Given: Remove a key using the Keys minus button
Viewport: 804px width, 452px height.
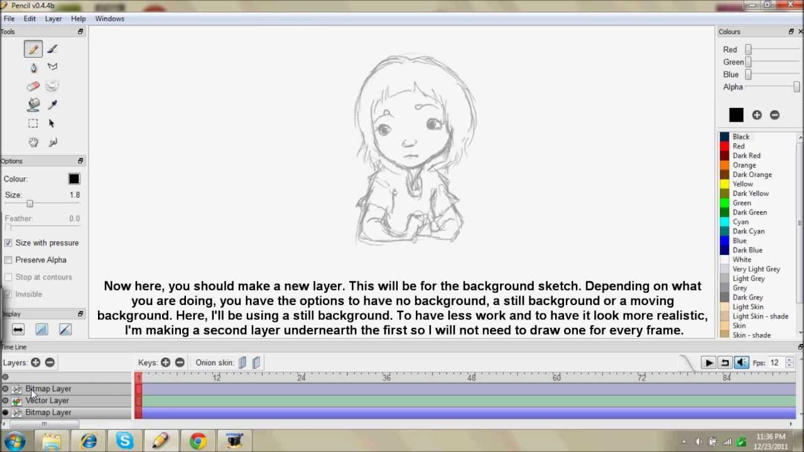Looking at the screenshot, I should 179,362.
